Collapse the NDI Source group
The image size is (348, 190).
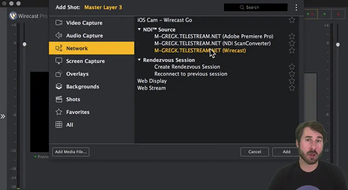click(139, 29)
